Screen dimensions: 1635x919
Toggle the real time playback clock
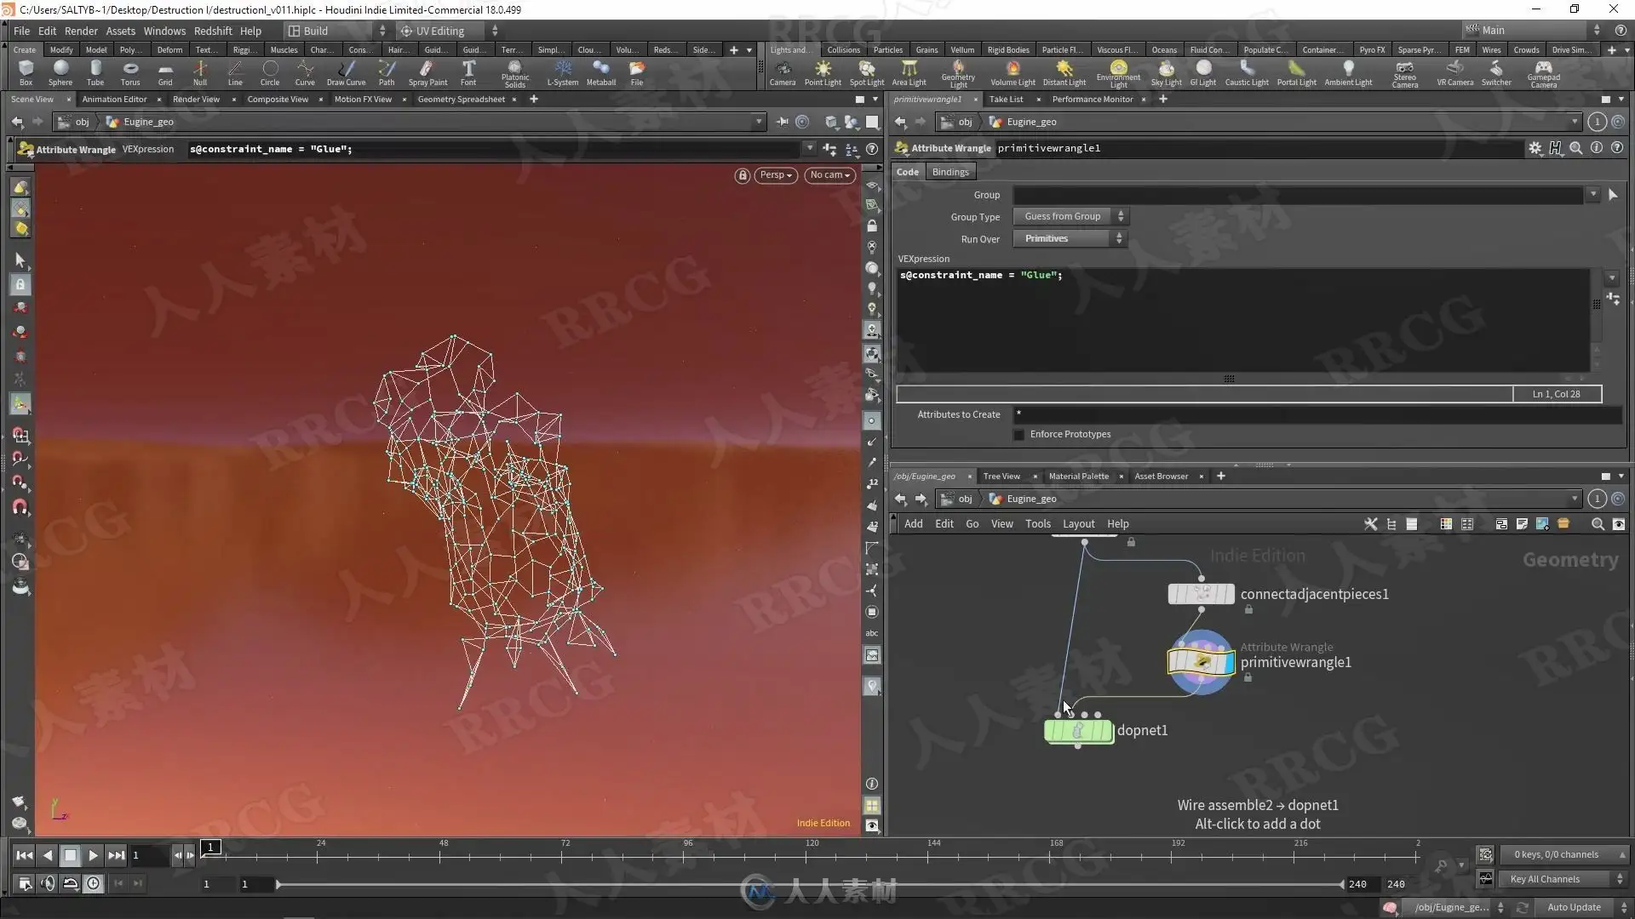93,884
